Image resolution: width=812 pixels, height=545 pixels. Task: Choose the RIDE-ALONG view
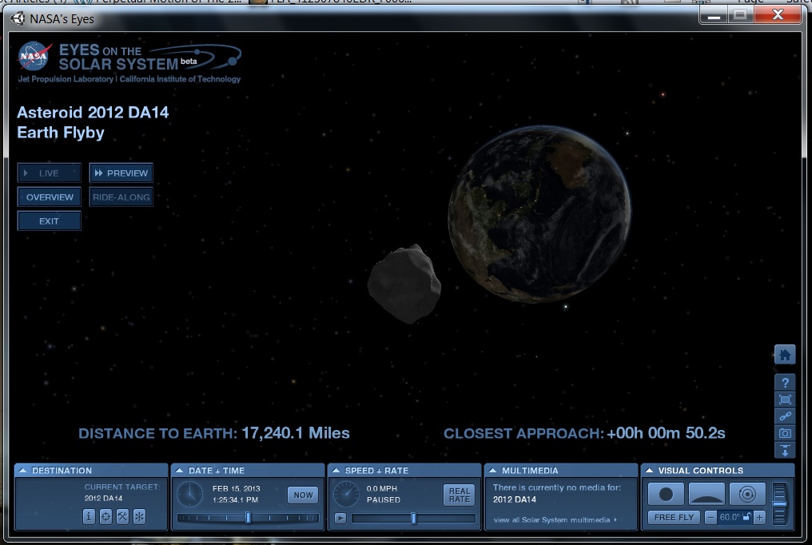(121, 197)
